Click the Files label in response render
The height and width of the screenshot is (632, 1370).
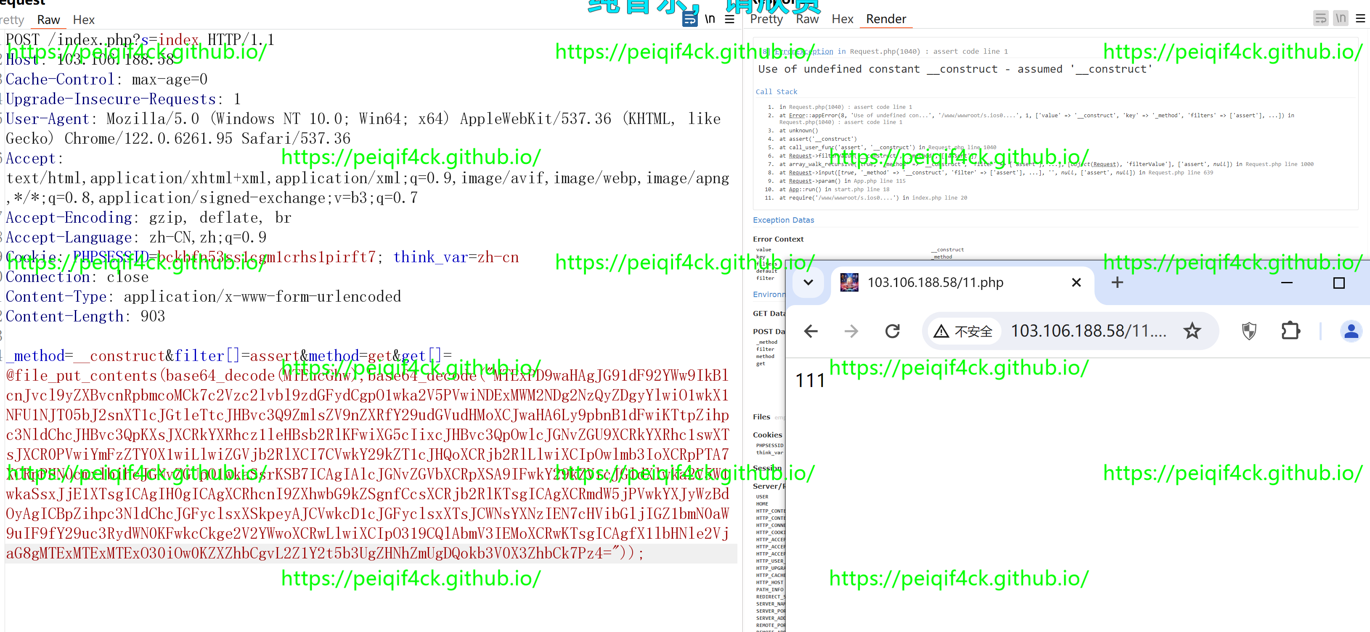pos(761,416)
